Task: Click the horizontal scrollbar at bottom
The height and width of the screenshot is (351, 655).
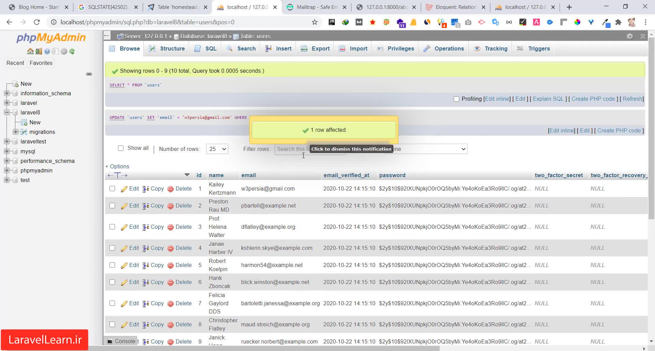Action: coord(273,348)
